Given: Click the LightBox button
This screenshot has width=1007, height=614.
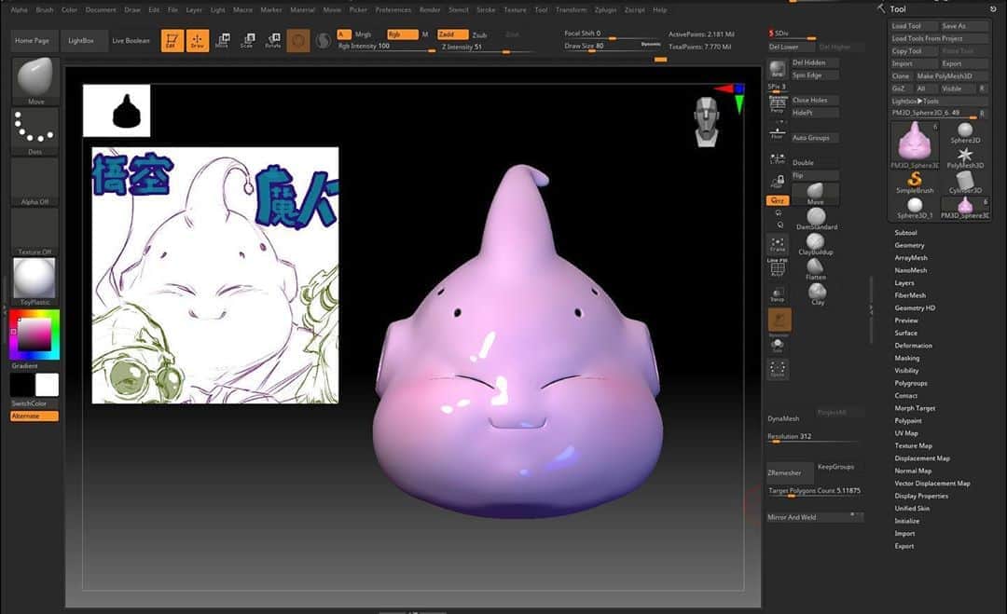Looking at the screenshot, I should point(81,40).
